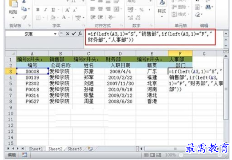Viewport: 232px width, 160px height.
Task: Open the Font dialog launcher next to 字体
Action: tap(84, 25)
